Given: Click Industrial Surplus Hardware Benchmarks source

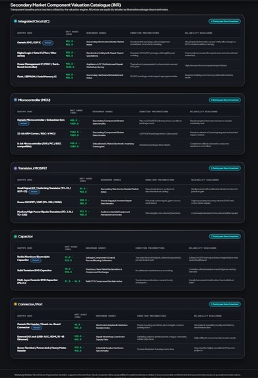Looking at the screenshot, I should (x=110, y=349).
